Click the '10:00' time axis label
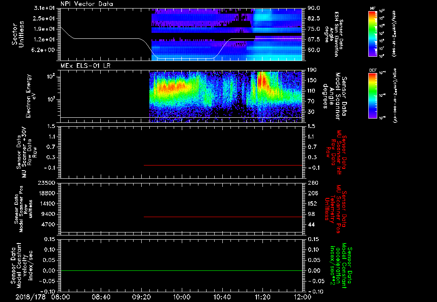Viewport: 437px width, 302px height. pyautogui.click(x=182, y=297)
